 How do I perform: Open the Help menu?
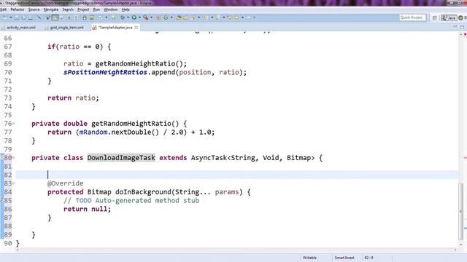tap(126, 9)
